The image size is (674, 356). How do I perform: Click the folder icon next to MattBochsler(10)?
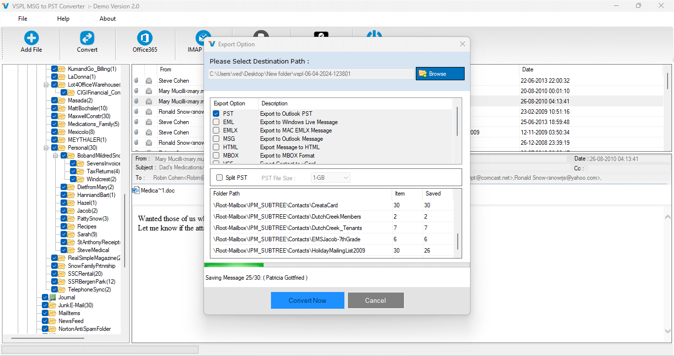[62, 108]
